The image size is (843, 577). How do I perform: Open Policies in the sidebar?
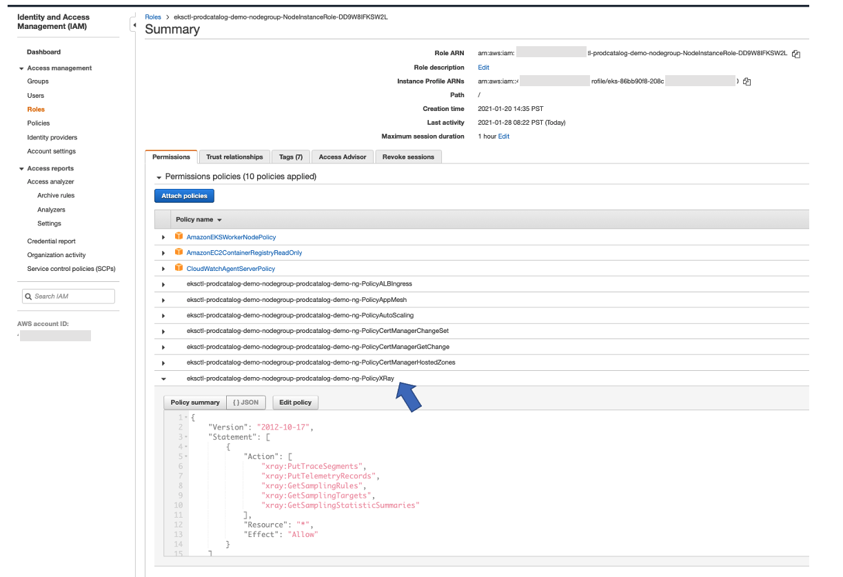[39, 123]
